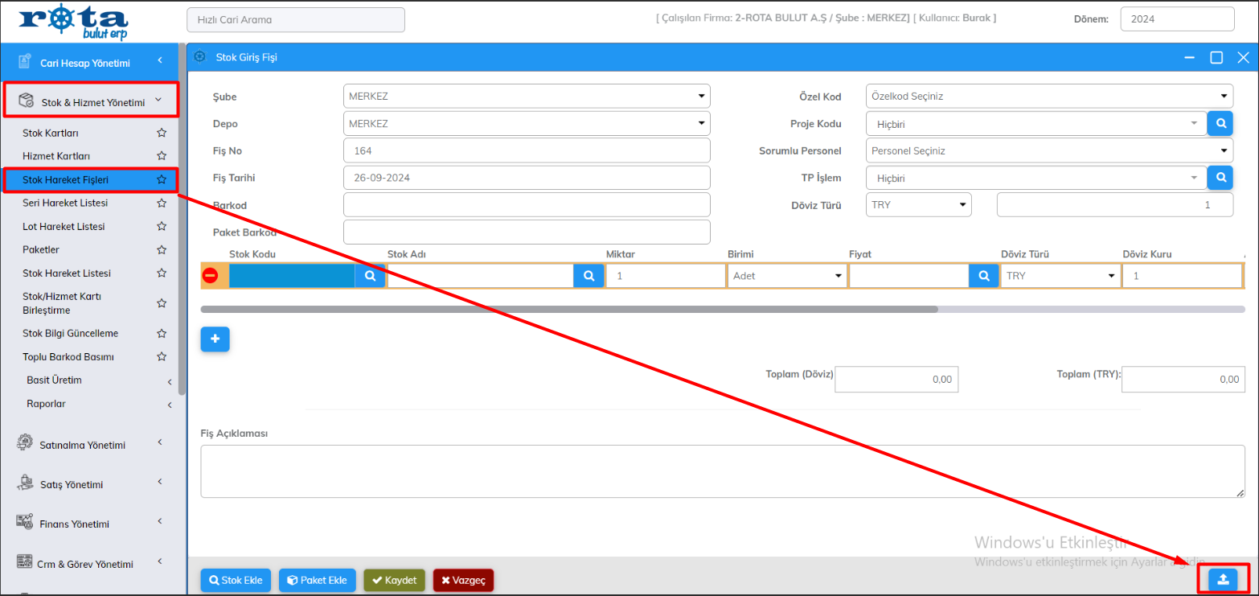Click the Hızlı Cari Arama search field
Screen dimensions: 1259x596
(295, 19)
